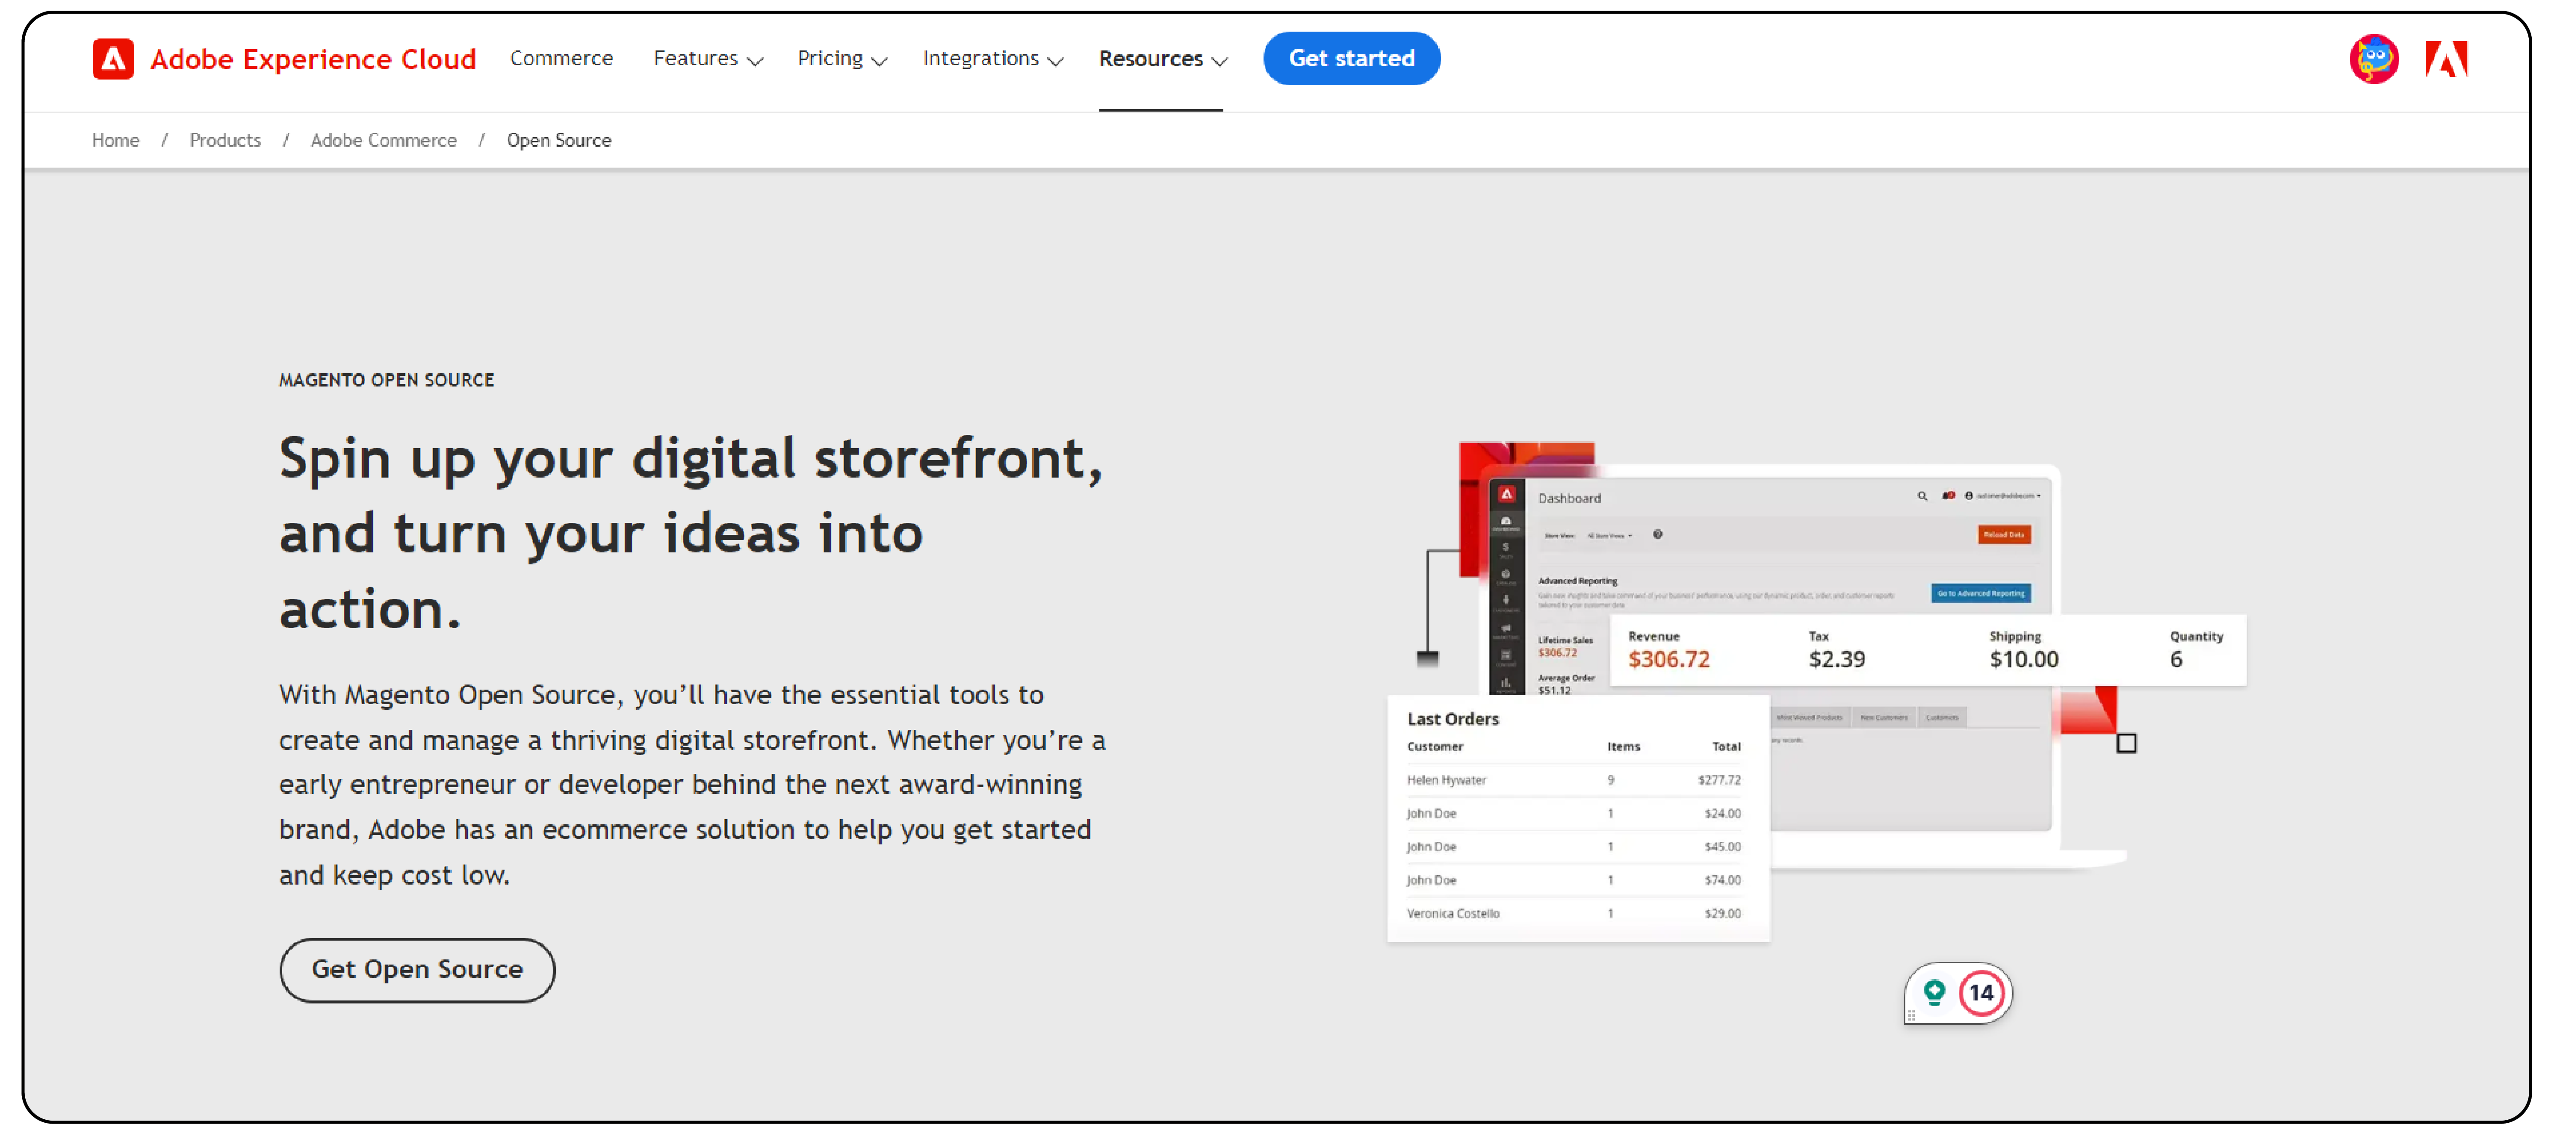Open the Commerce menu item
2554x1136 pixels.
coord(561,59)
